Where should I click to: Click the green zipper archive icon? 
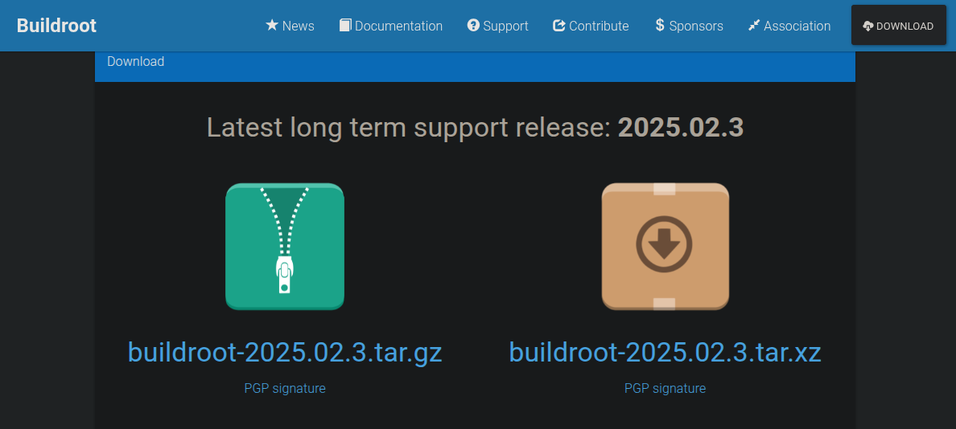pos(285,247)
